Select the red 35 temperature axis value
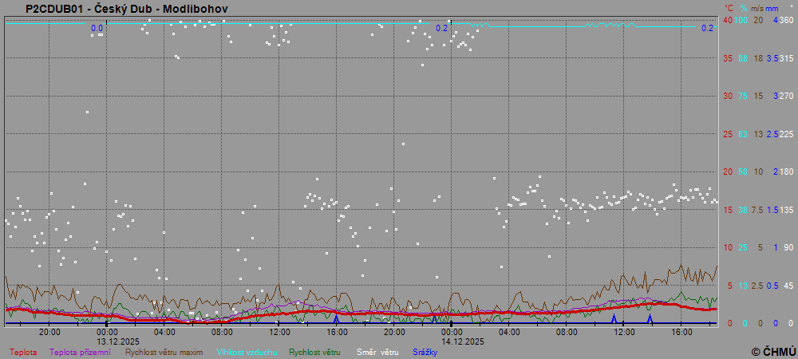This screenshot has height=359, width=798. click(728, 58)
